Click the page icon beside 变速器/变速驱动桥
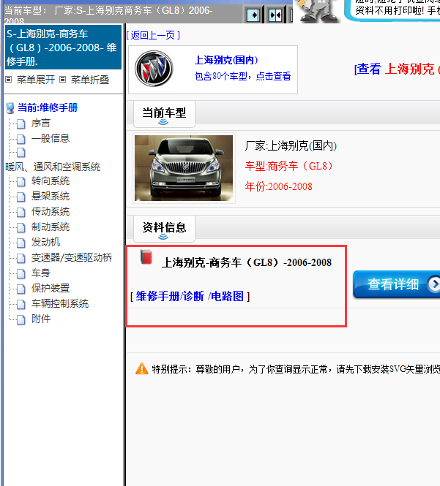 (20, 258)
